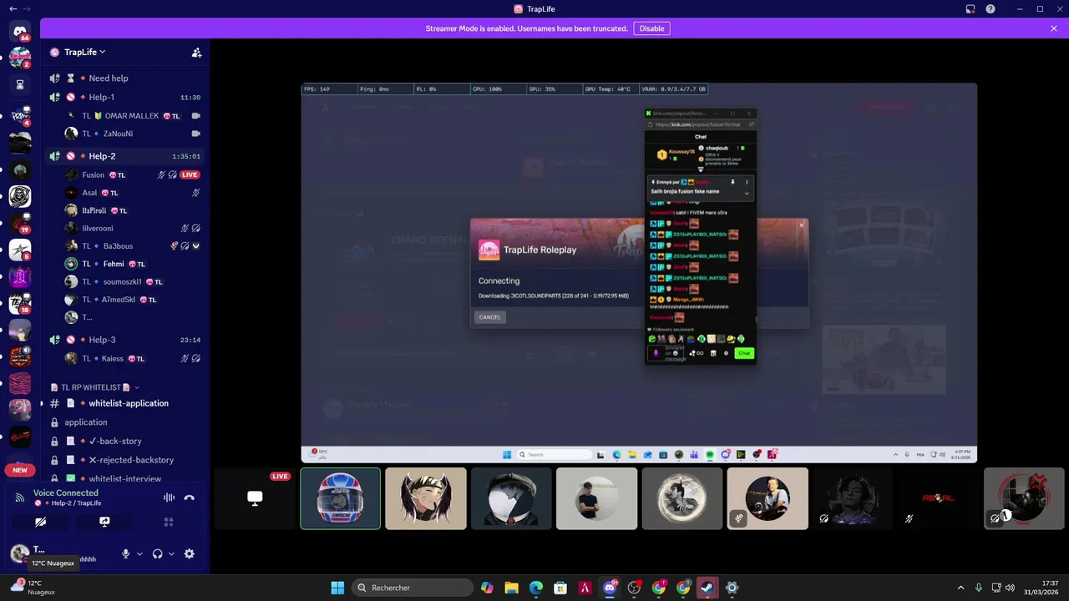Click user ItsPiroli in Help-2

134,210
